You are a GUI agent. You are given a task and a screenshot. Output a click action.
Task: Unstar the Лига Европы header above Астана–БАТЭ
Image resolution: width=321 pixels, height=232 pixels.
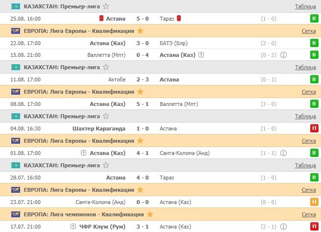(140, 30)
